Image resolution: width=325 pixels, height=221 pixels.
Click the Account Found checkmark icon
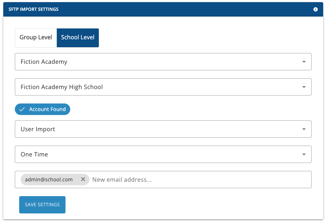click(22, 109)
